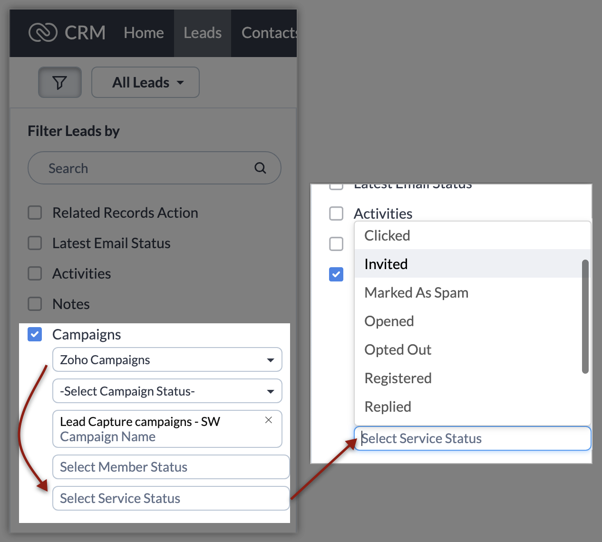The height and width of the screenshot is (542, 602).
Task: Click the status list scrollbar thumb
Action: (x=585, y=317)
